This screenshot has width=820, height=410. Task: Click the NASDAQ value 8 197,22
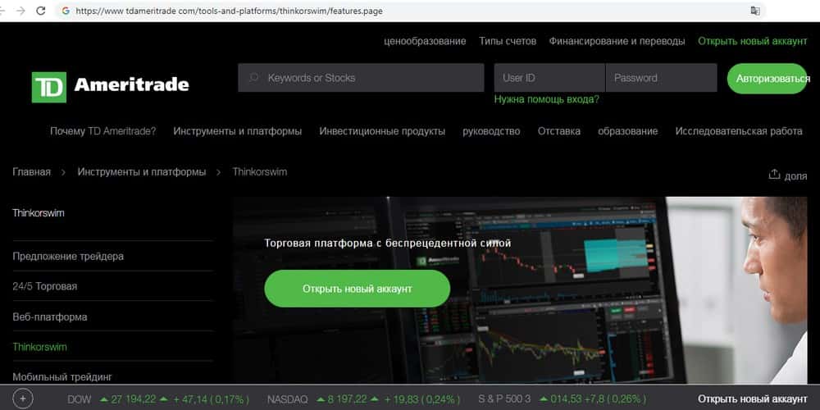347,399
